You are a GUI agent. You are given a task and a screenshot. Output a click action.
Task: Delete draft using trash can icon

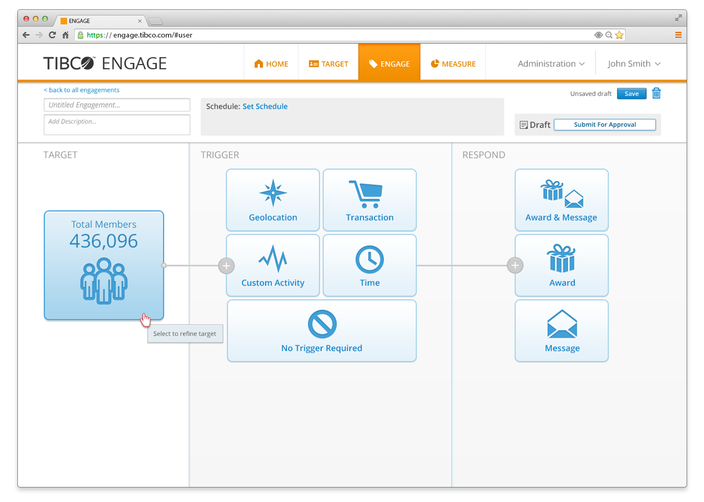tap(656, 93)
